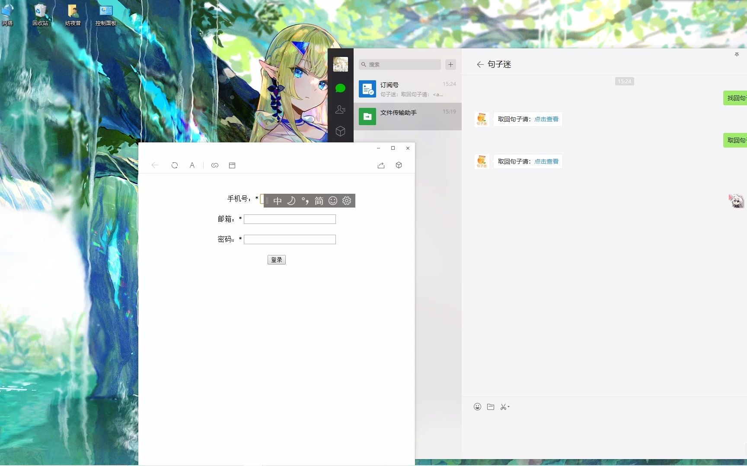This screenshot has width=747, height=466.
Task: Click the green 取回句子 sent message bubble
Action: 735,140
